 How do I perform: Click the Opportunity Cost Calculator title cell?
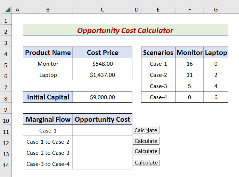[125, 31]
